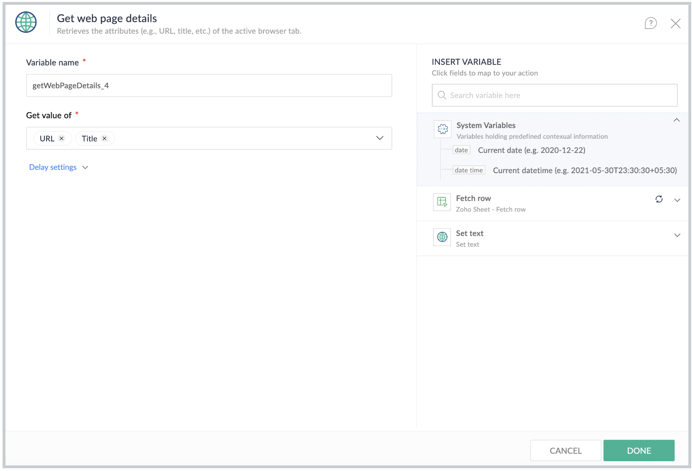The image size is (692, 471).
Task: Click the Set text globe icon
Action: (x=442, y=237)
